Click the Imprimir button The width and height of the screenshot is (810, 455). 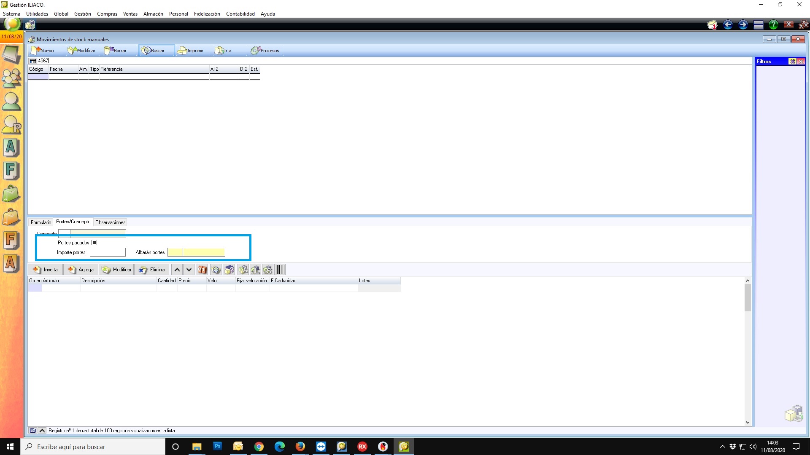[x=190, y=51]
